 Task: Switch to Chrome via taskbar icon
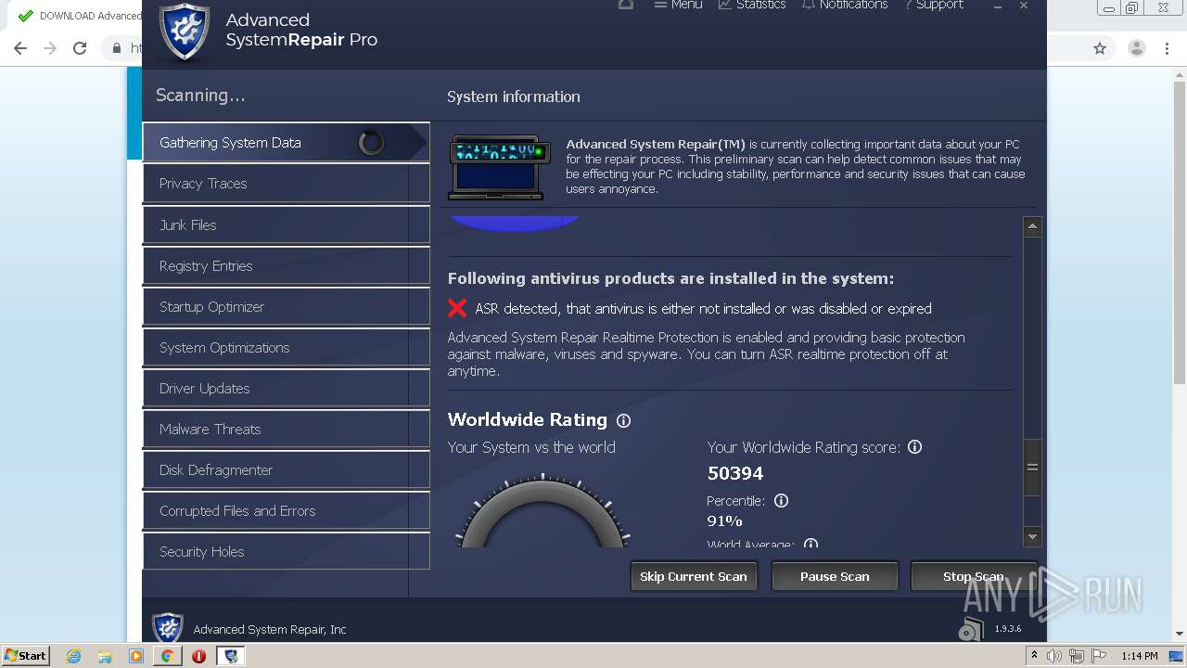[x=167, y=656]
